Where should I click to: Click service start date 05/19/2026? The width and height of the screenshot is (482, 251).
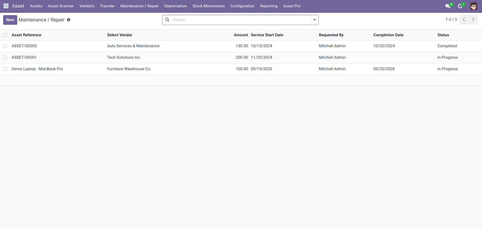(261, 69)
